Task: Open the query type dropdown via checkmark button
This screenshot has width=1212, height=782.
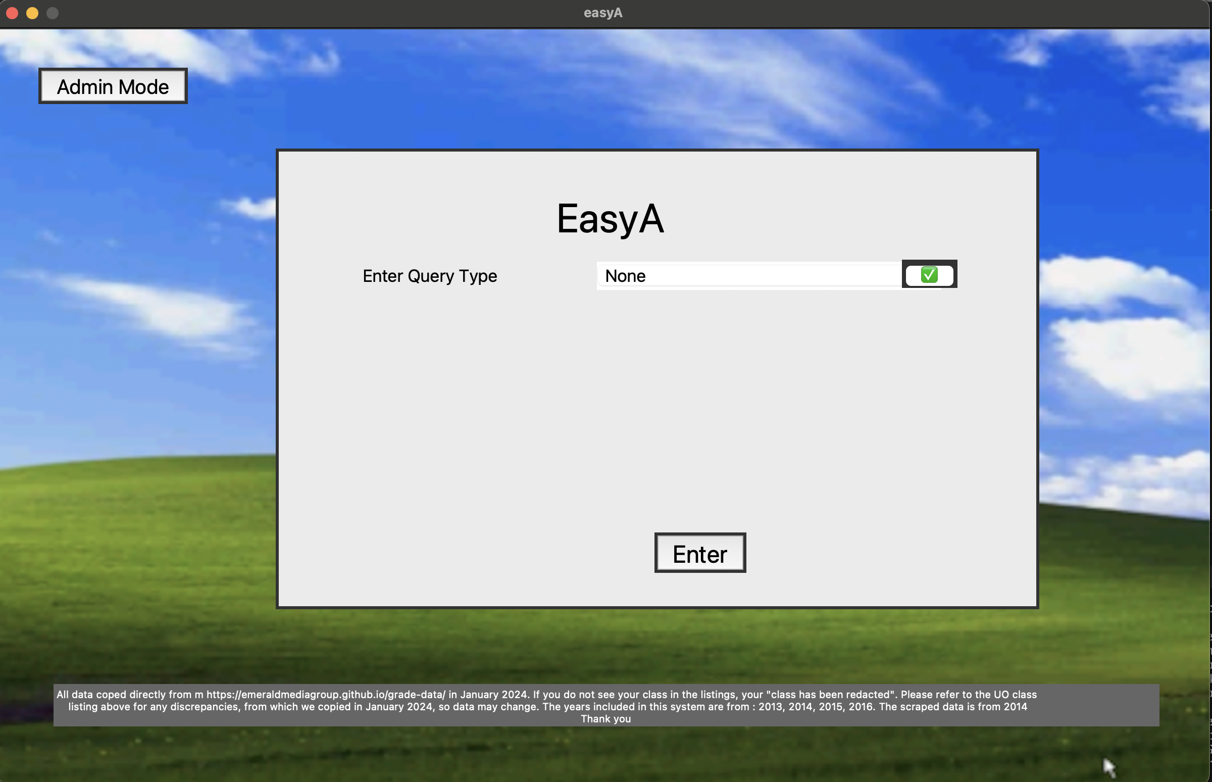Action: [929, 275]
